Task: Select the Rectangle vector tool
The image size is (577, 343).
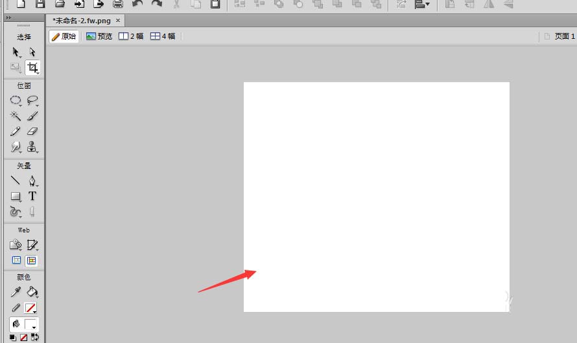Action: click(x=16, y=197)
